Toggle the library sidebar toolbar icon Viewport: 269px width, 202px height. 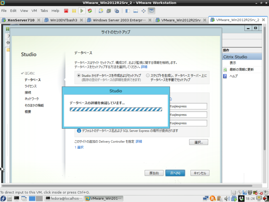coord(128,11)
